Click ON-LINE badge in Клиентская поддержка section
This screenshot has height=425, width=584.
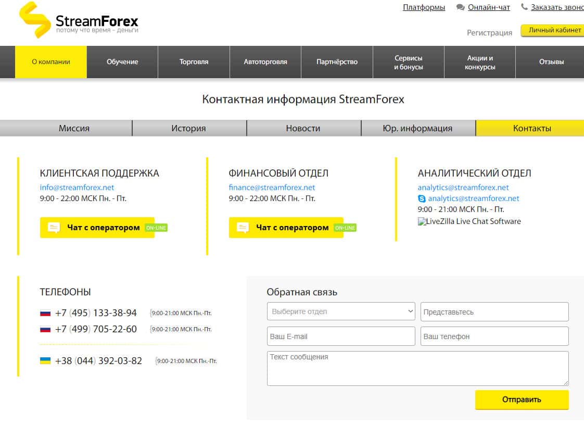click(156, 228)
